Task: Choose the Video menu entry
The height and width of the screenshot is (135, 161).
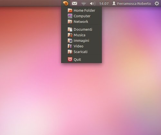Action: [81, 46]
